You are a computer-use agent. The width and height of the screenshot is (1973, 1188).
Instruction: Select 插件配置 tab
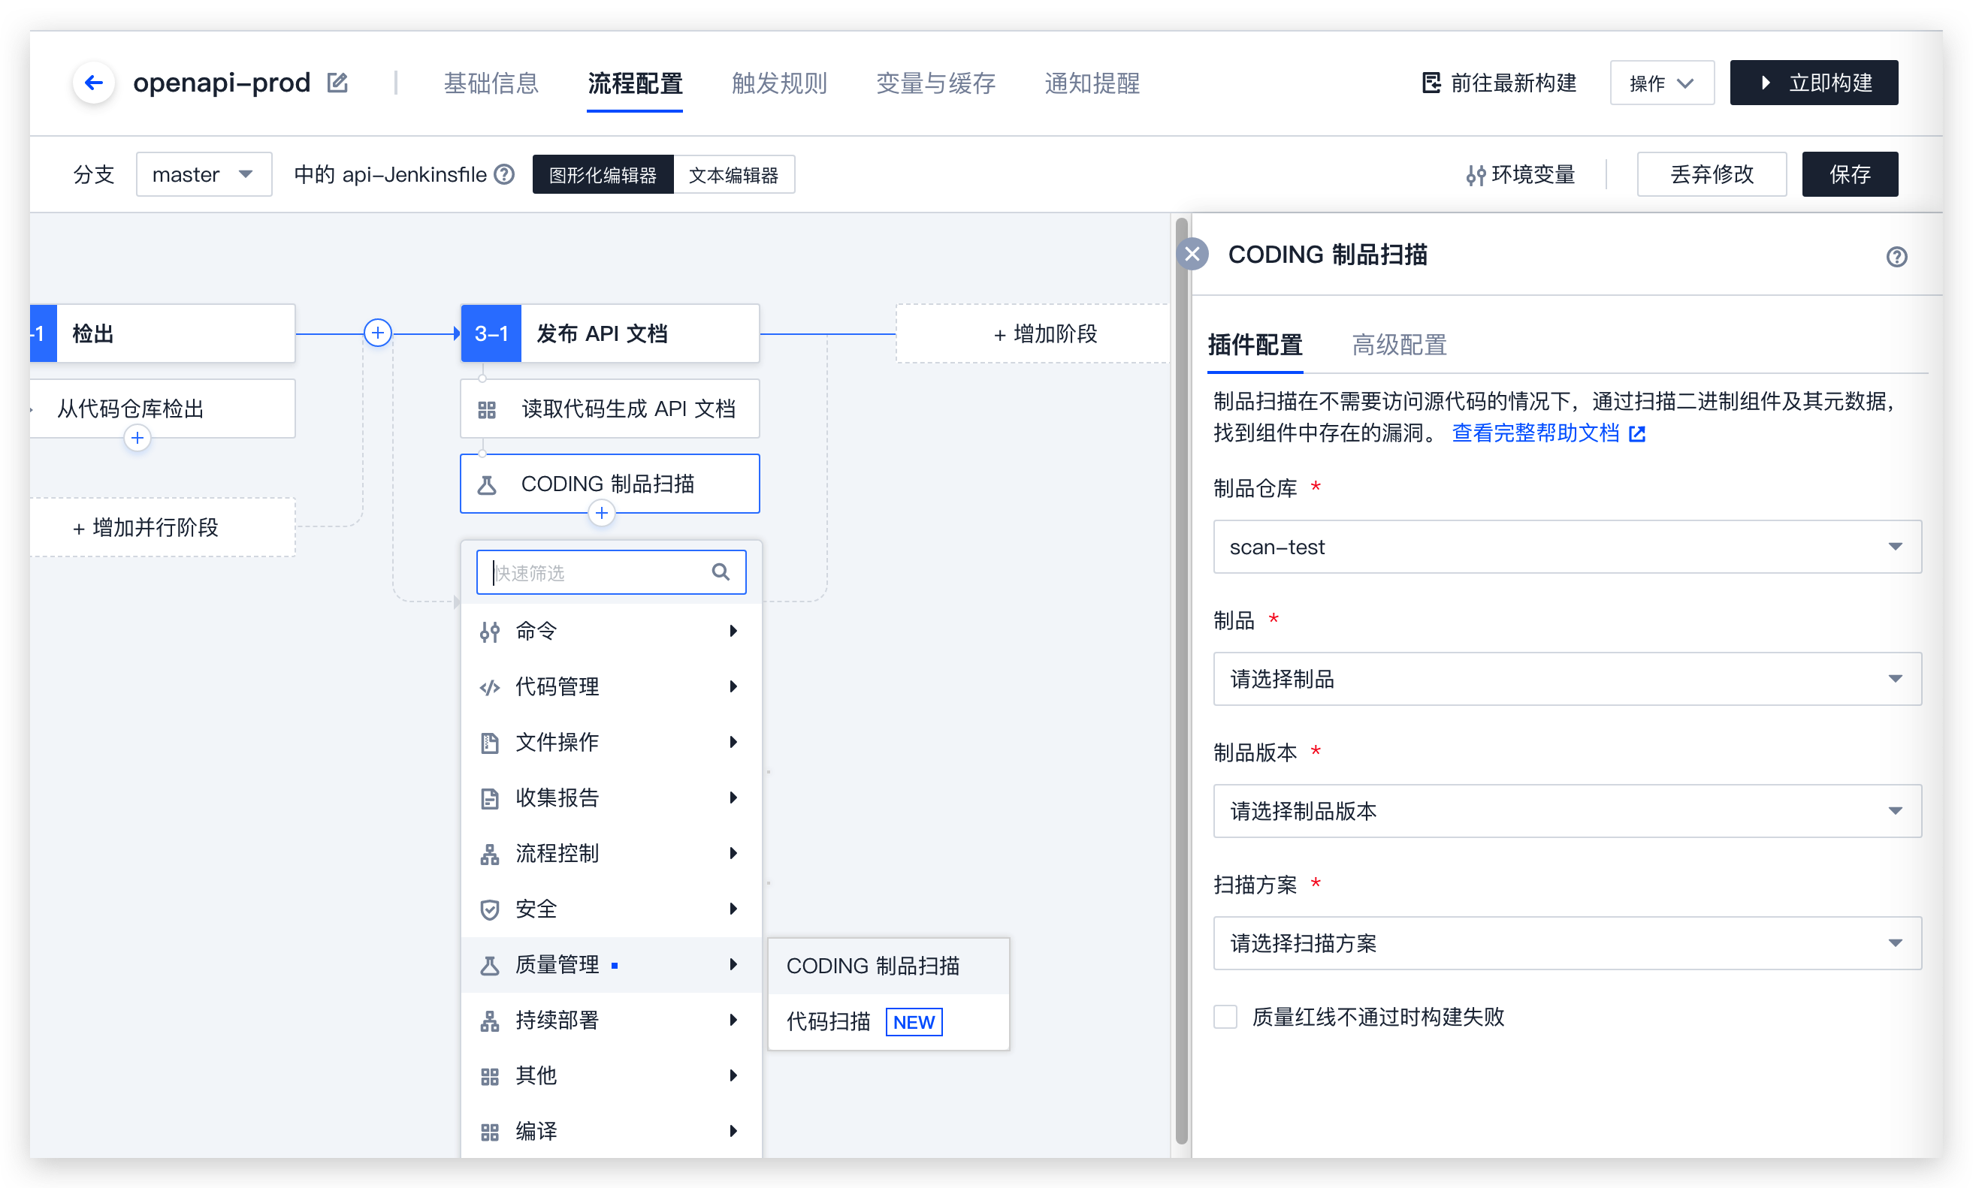click(x=1255, y=345)
